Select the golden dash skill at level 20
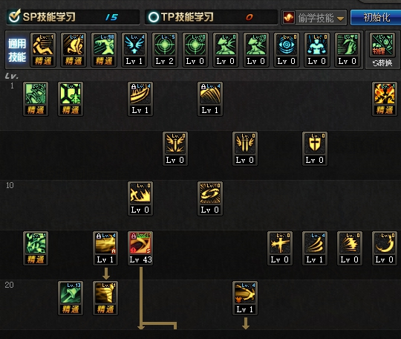The width and height of the screenshot is (401, 339). point(245,298)
